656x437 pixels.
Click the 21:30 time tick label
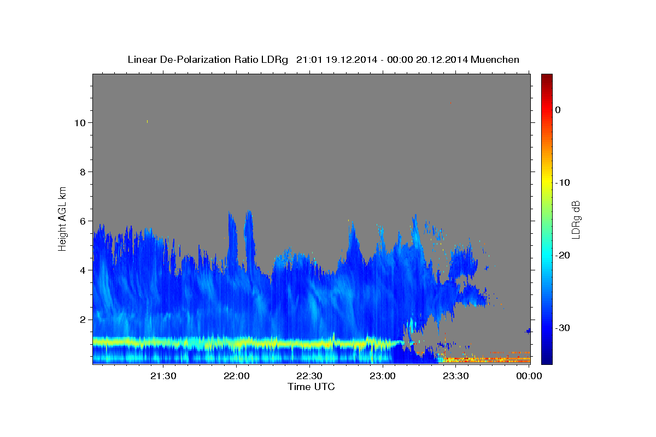pyautogui.click(x=163, y=376)
